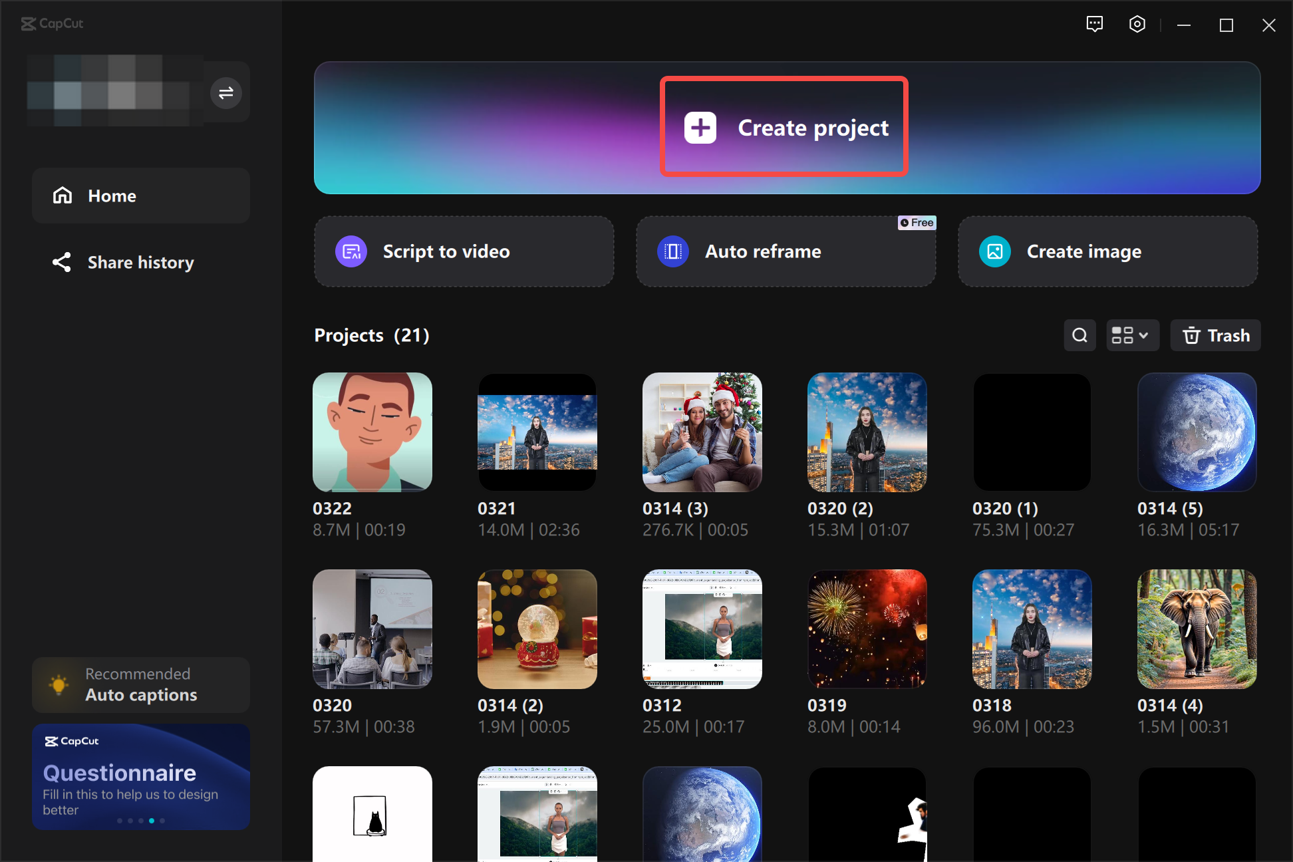Click the search icon above the projects grid
Screen dimensions: 1293x862
1079,335
